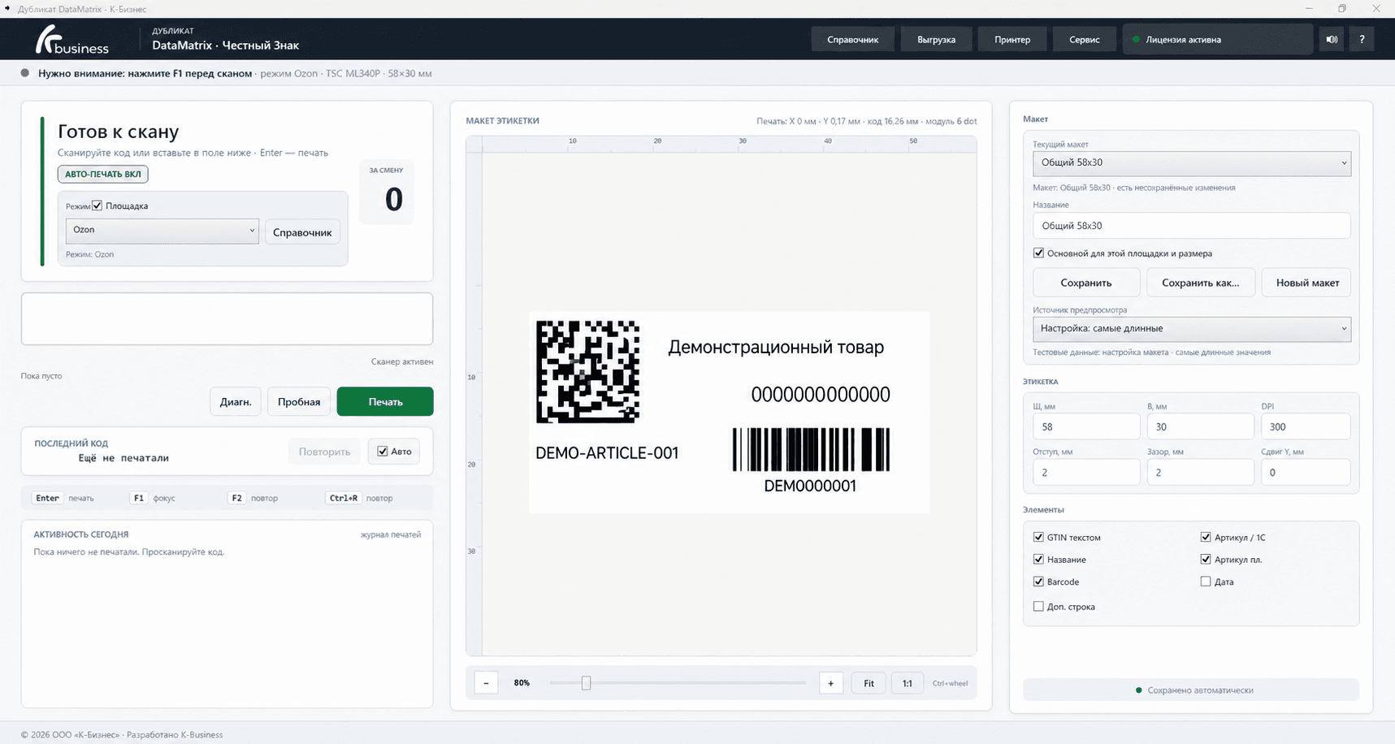
Task: Click the green Печать button
Action: [385, 401]
